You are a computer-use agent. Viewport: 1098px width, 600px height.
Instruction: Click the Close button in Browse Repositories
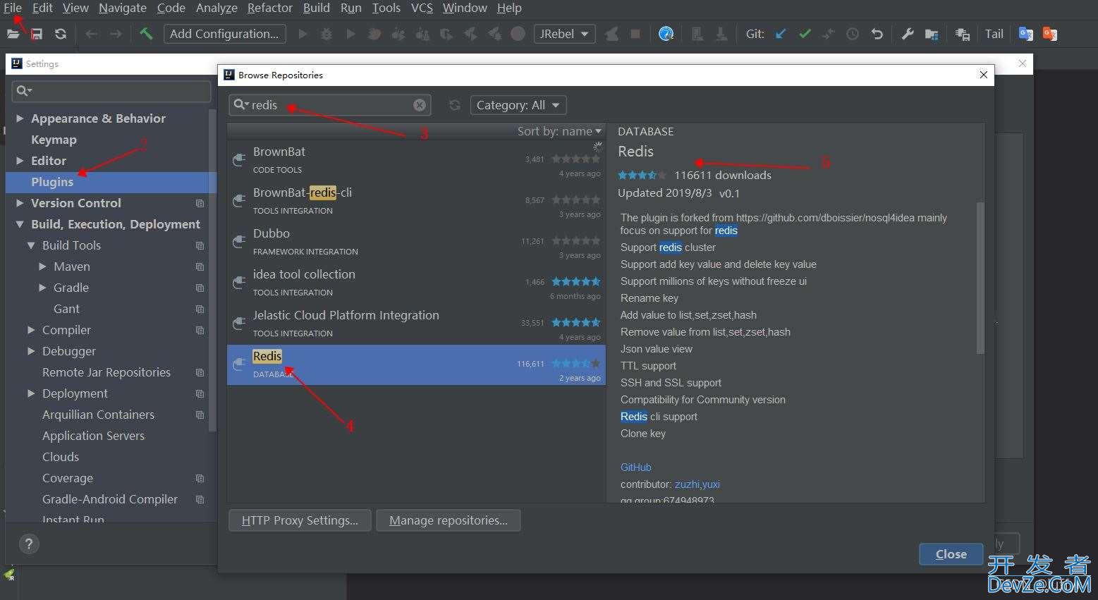click(x=951, y=554)
